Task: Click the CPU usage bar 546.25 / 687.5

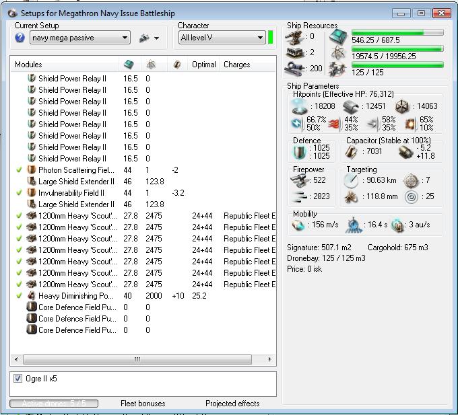Action: click(397, 32)
